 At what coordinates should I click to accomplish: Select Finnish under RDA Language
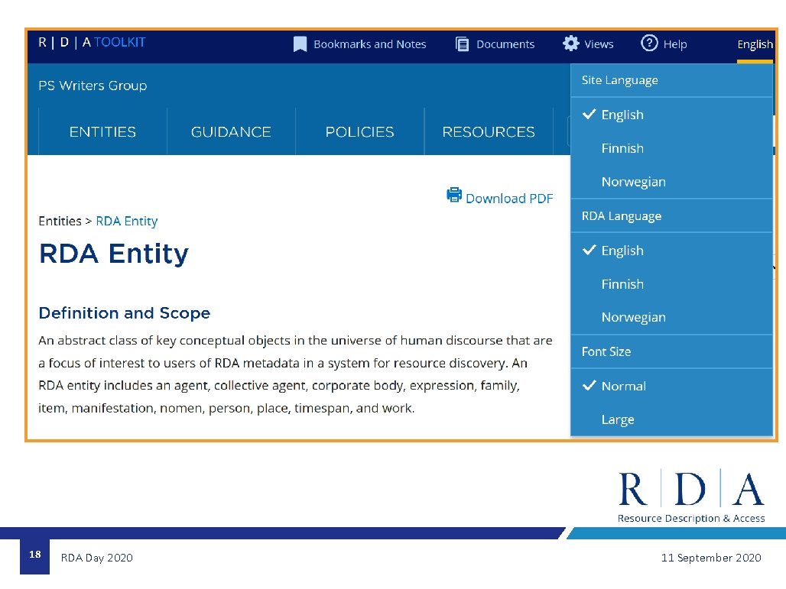click(672, 284)
